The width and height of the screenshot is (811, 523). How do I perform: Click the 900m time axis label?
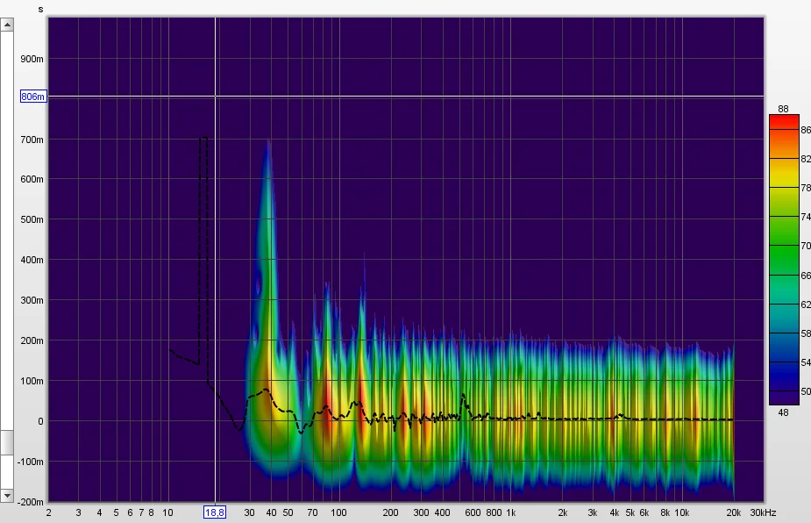pyautogui.click(x=32, y=59)
